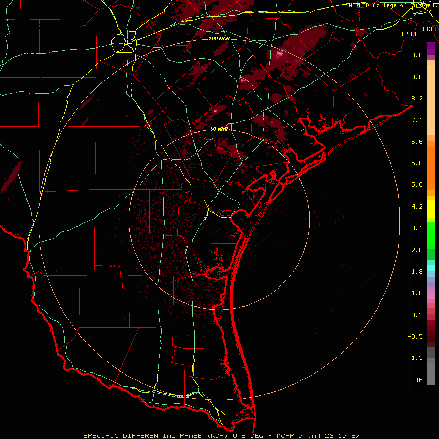Pick the pale peach segment of color bar

click(x=431, y=100)
